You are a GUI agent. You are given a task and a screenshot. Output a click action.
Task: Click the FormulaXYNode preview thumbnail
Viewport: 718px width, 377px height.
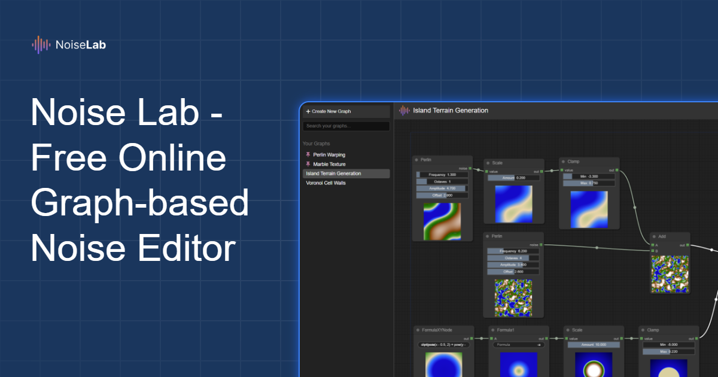click(443, 364)
